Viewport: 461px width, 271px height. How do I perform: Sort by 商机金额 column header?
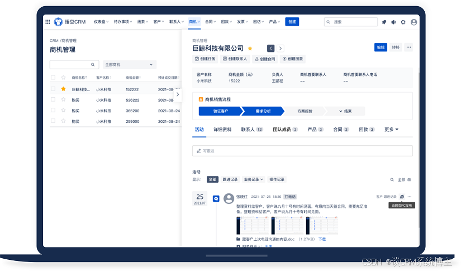tap(133, 78)
